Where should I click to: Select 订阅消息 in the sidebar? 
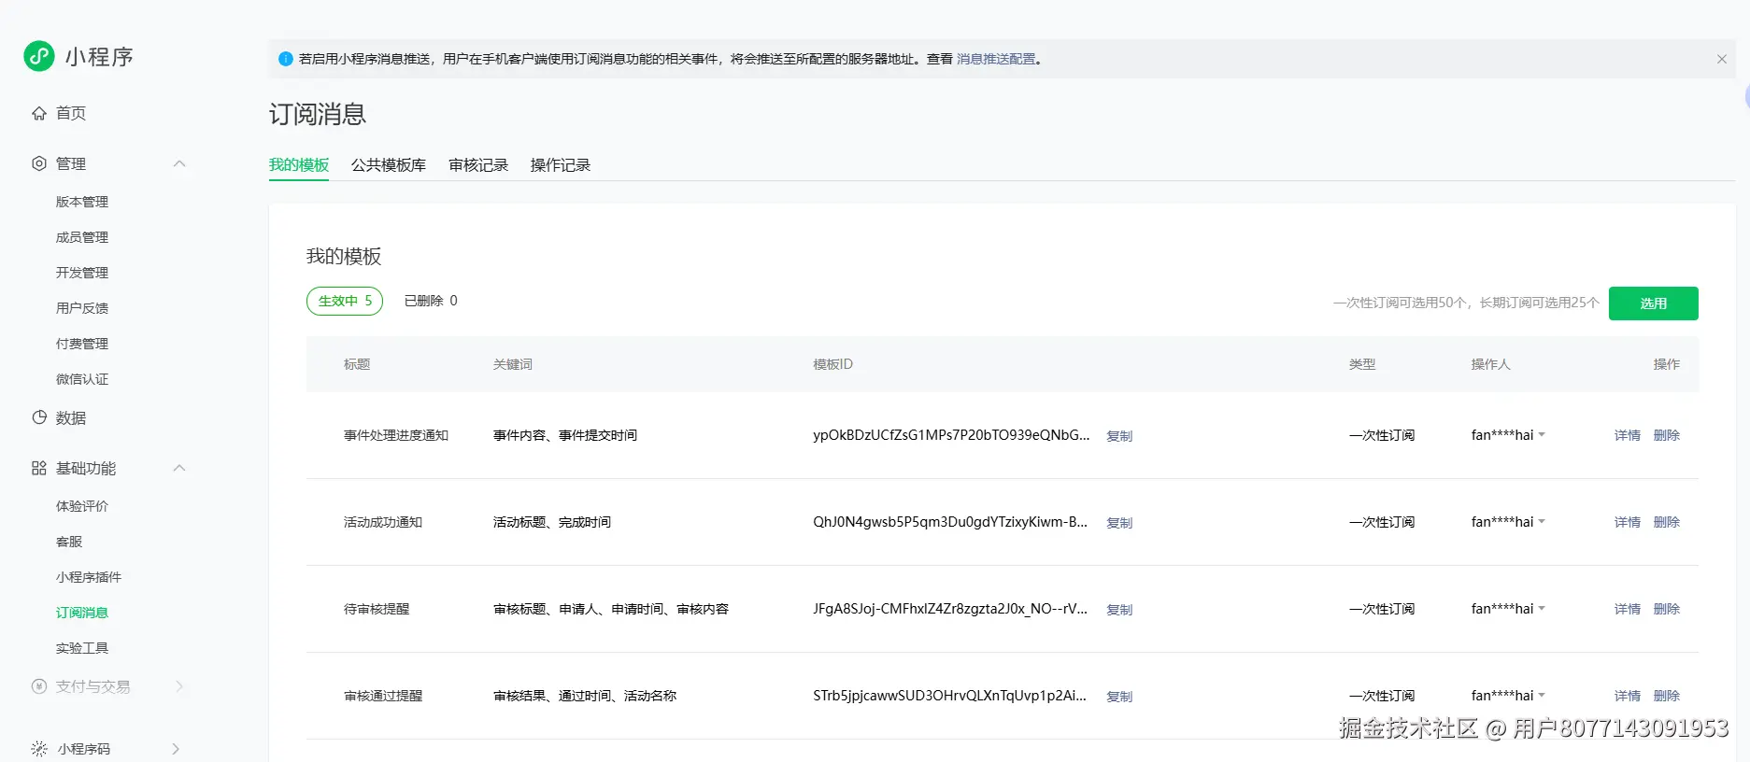(x=82, y=613)
